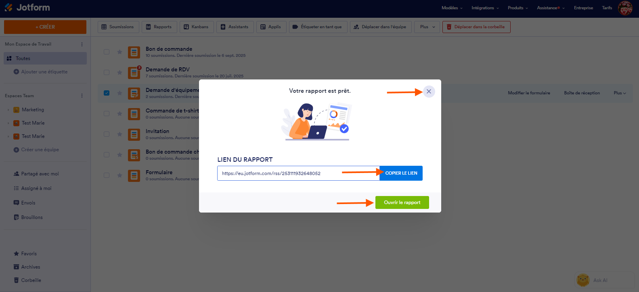
Task: Uncheck the Demande d'équipement checkbox
Action: coord(107,93)
